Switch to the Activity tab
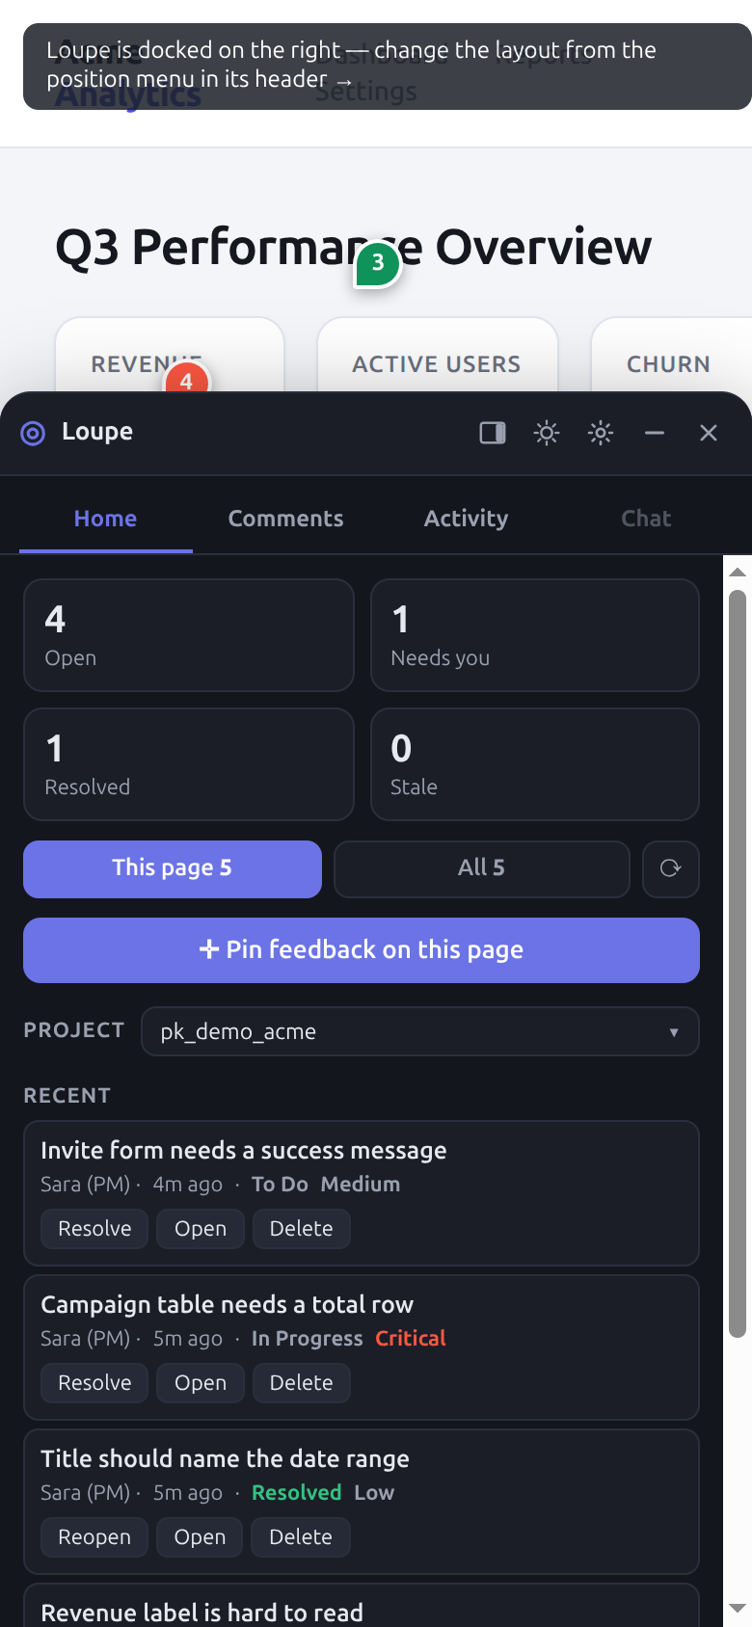The image size is (752, 1627). pos(466,519)
